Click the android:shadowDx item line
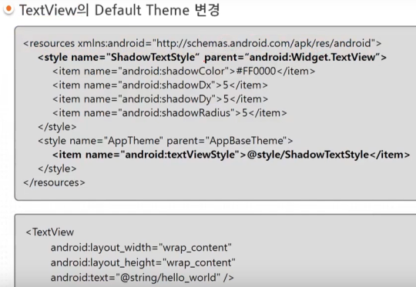 click(160, 85)
